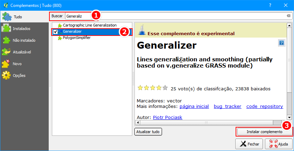Select Cartographic Line Generalization plugin
This screenshot has width=294, height=151.
pyautogui.click(x=89, y=25)
